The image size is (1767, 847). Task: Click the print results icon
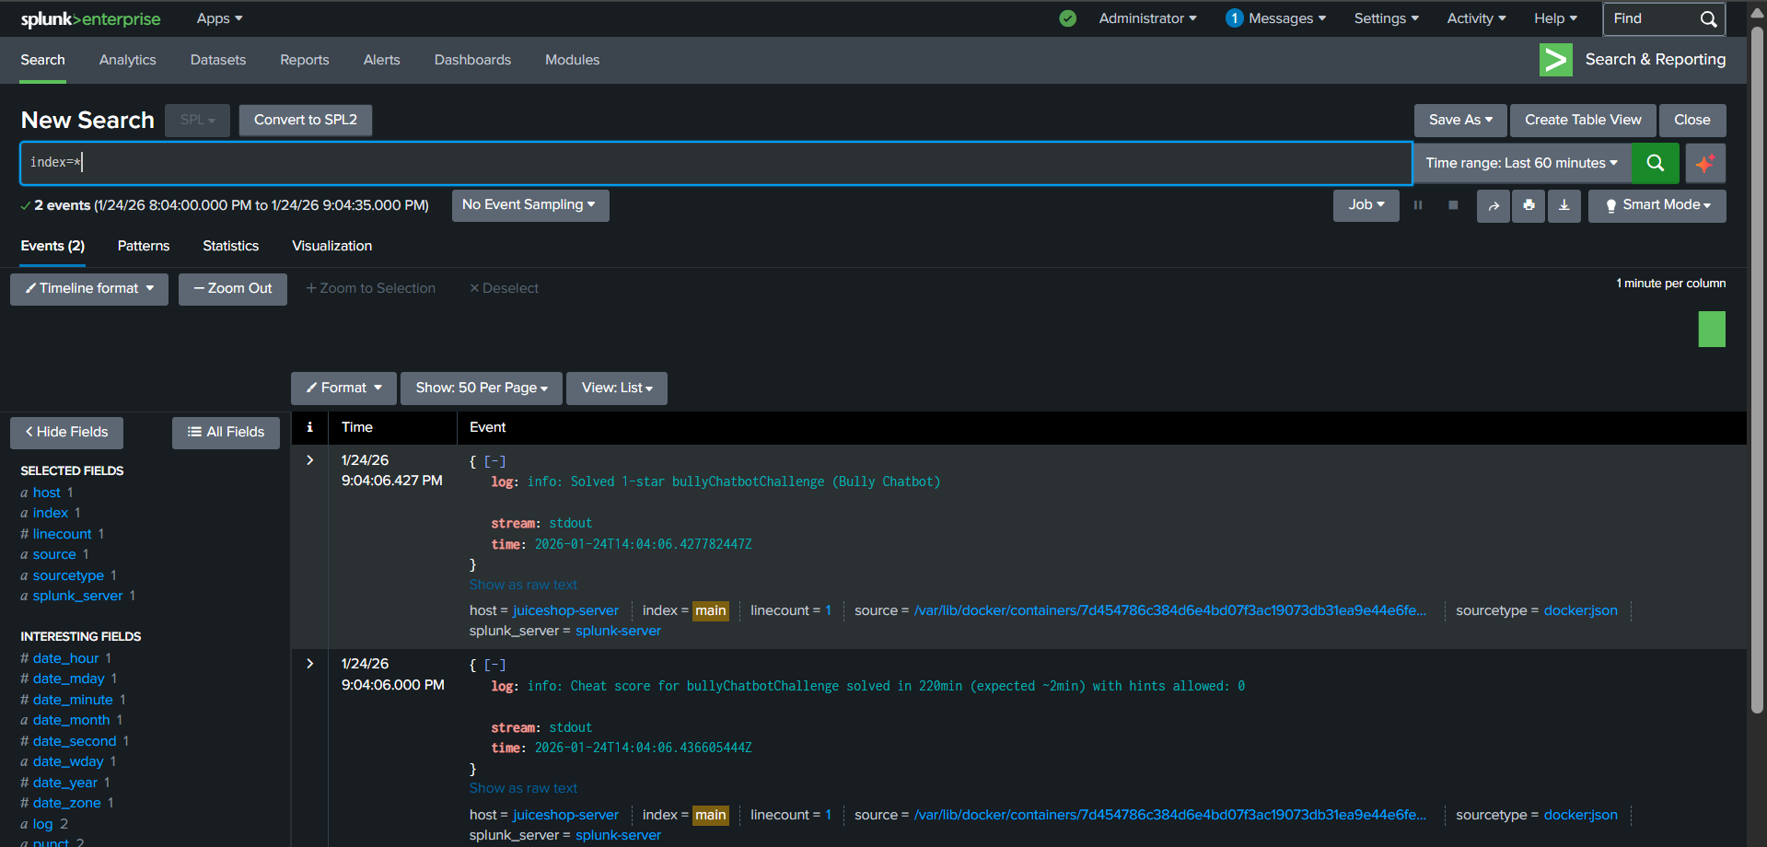point(1529,205)
